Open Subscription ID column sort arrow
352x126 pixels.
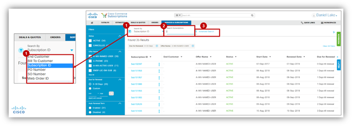150,57
